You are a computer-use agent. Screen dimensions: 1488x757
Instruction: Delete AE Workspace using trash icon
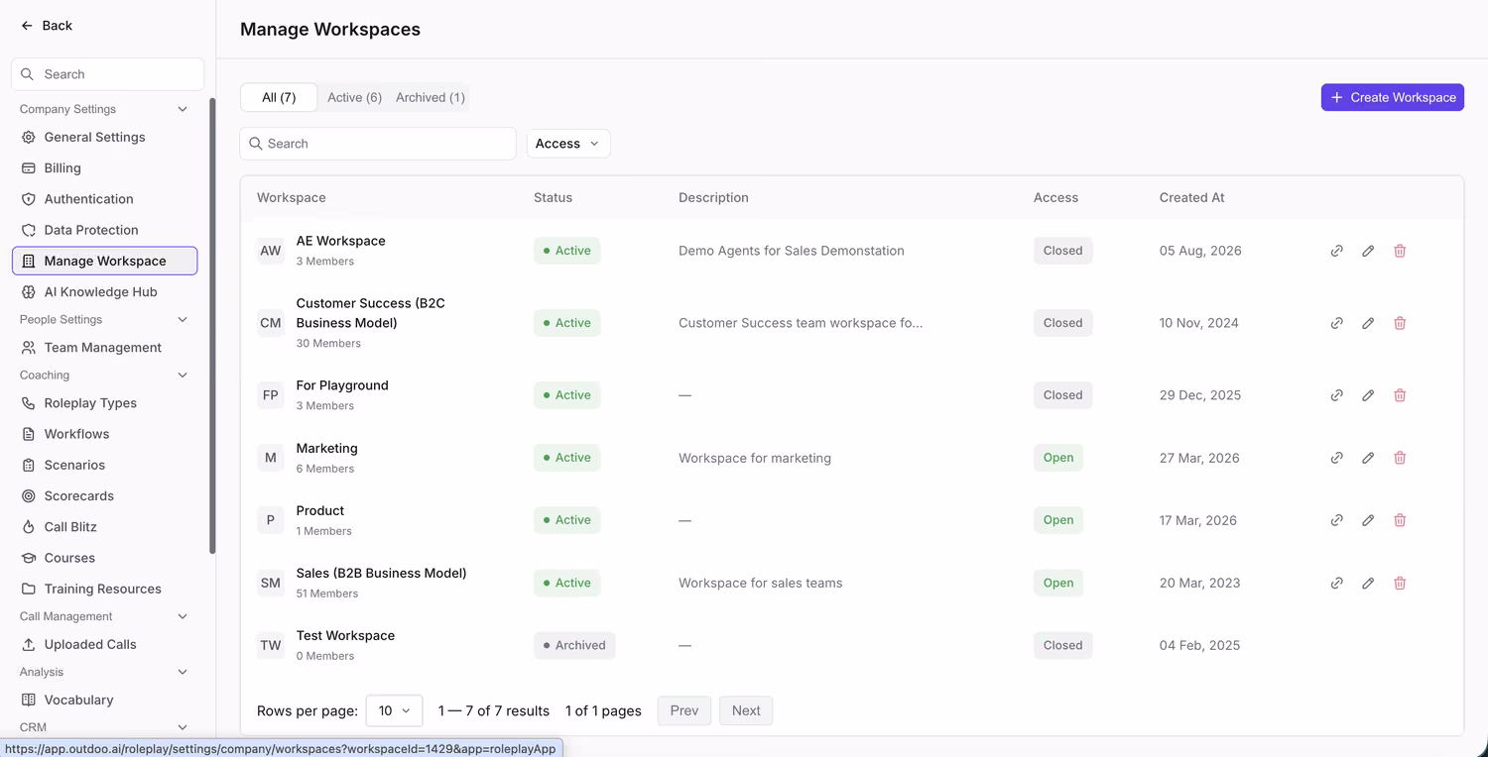(x=1400, y=251)
